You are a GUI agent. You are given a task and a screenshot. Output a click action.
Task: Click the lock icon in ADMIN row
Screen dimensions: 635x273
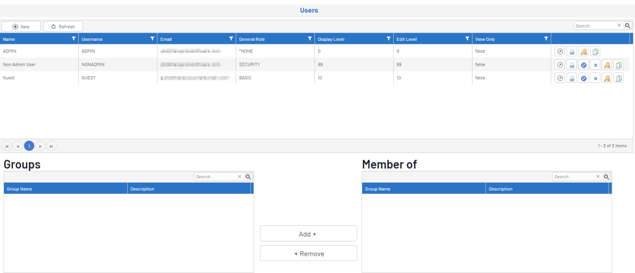coord(571,51)
